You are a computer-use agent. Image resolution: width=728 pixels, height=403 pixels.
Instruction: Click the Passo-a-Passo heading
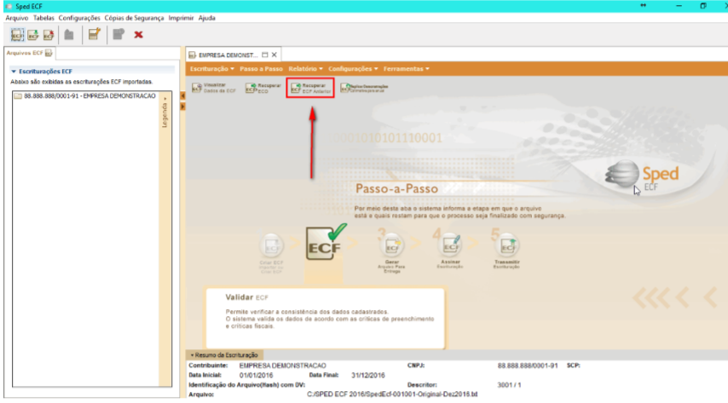[396, 189]
